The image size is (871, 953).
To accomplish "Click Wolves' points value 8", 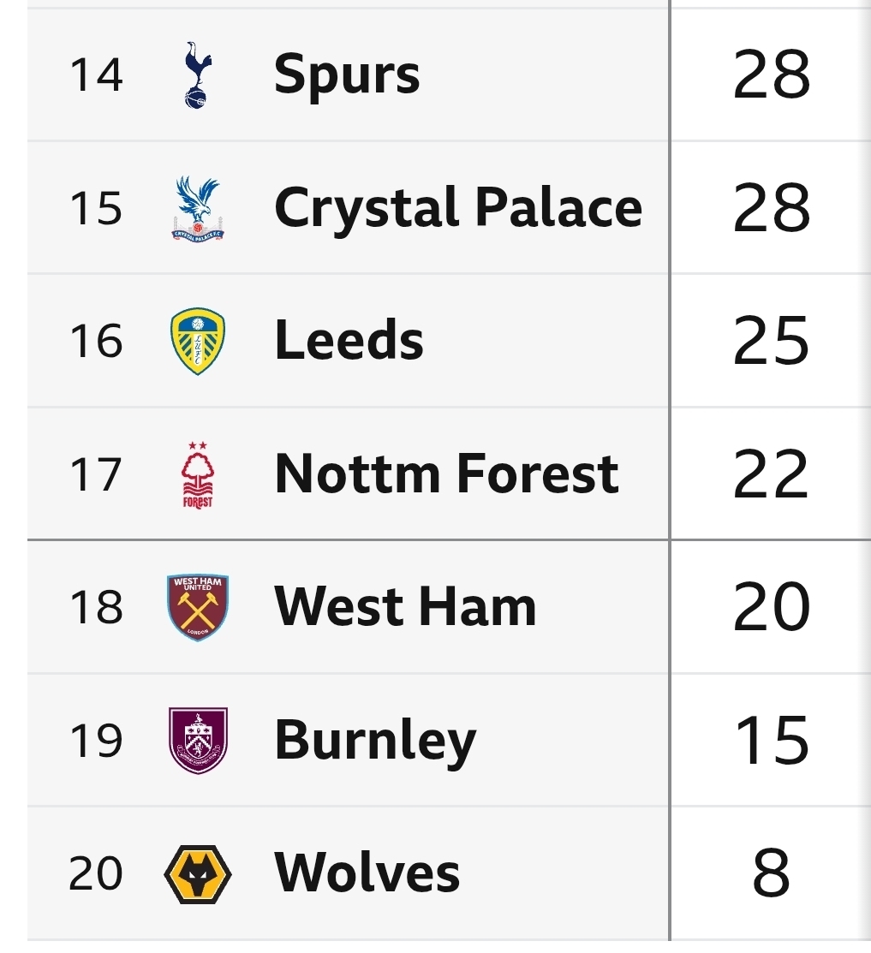I will (x=771, y=873).
